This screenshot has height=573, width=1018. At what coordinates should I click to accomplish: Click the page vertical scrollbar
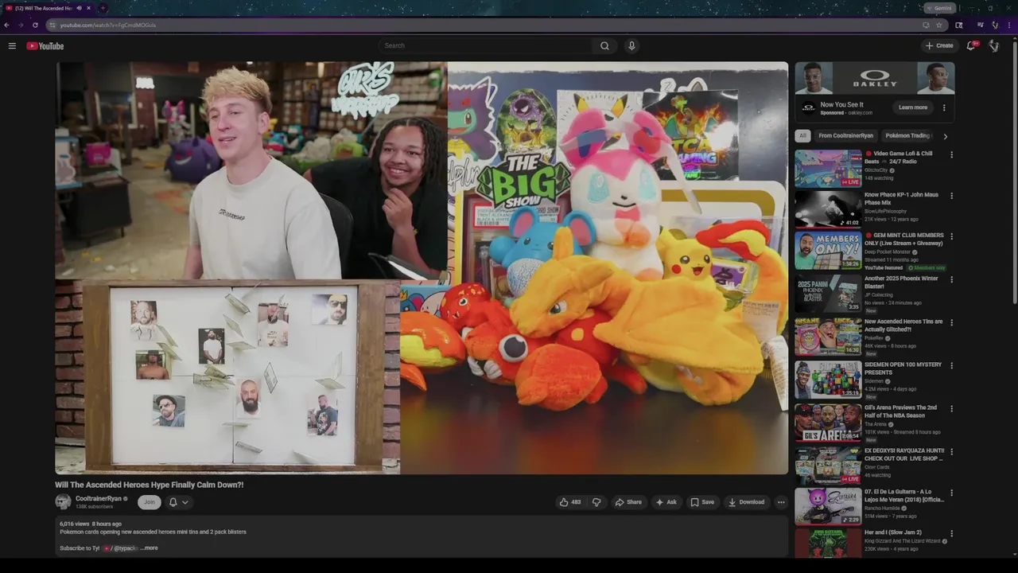[x=1015, y=171]
